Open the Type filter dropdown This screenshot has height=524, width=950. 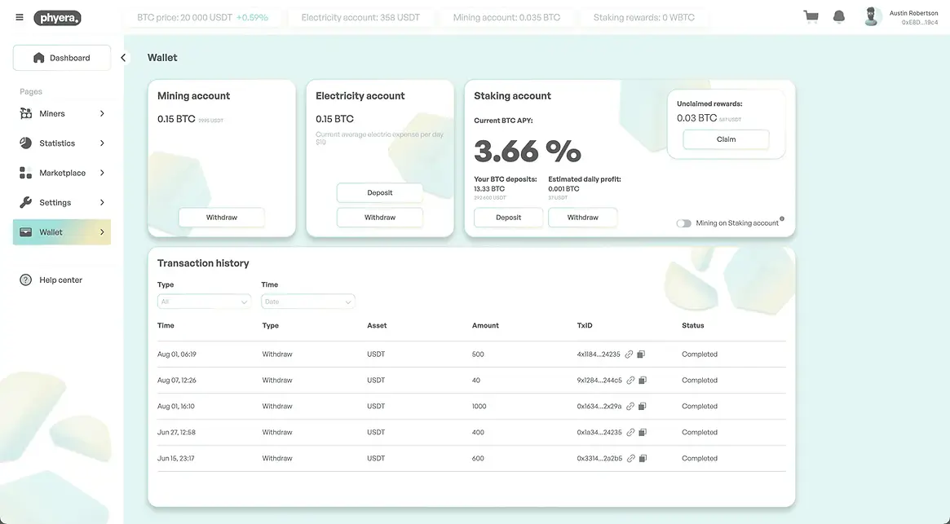204,302
